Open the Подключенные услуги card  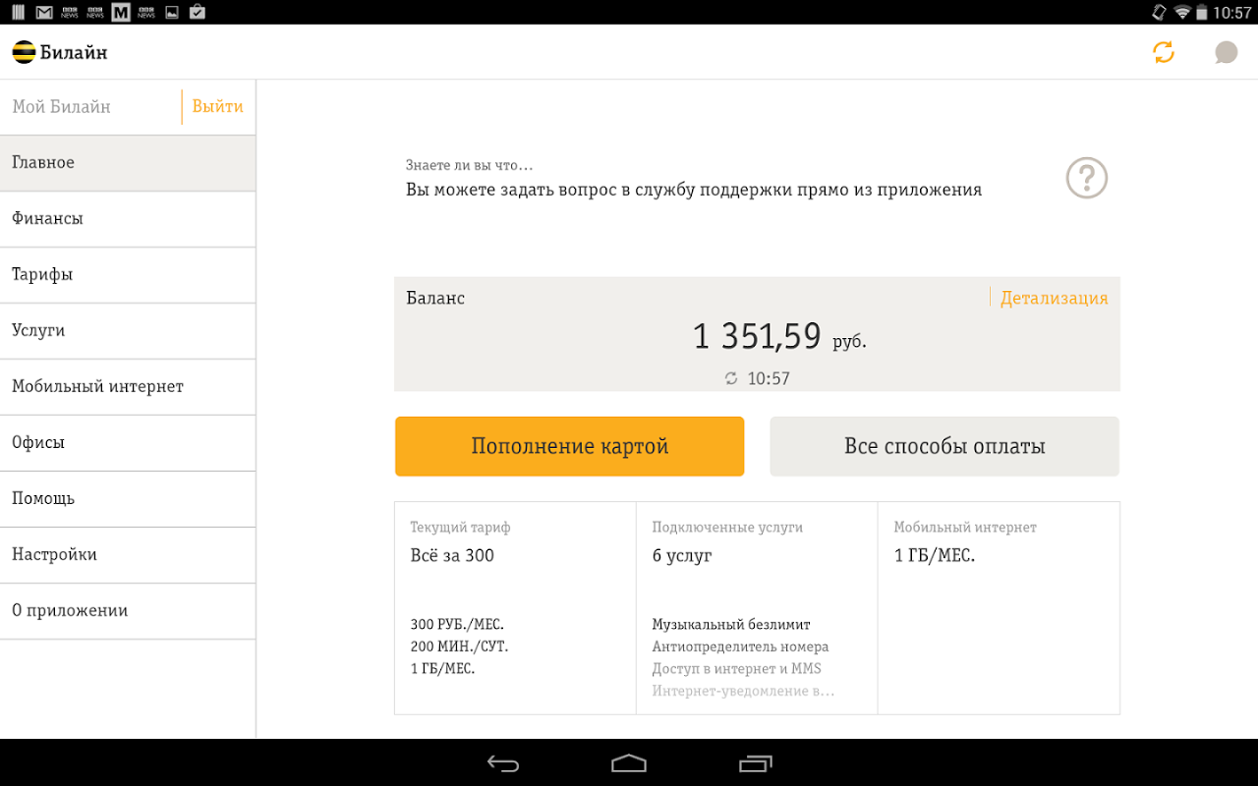click(757, 608)
